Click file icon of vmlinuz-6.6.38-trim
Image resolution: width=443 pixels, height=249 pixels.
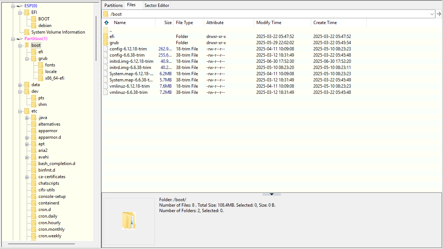point(106,92)
